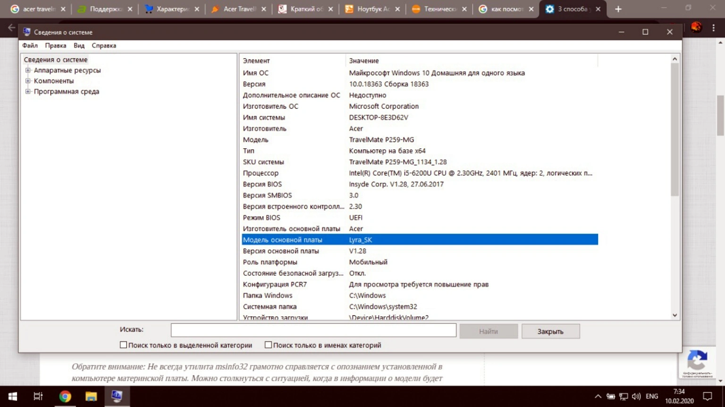Open the Action Center notifications icon

708,397
